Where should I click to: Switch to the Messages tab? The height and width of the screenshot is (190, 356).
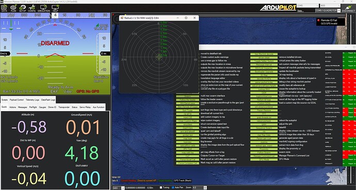[x=23, y=107]
